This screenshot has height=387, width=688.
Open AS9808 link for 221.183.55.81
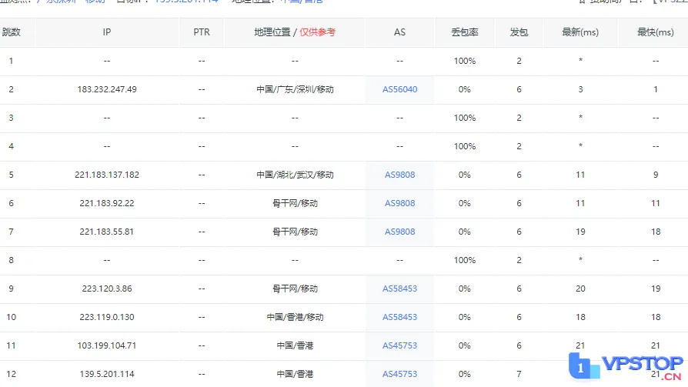(x=399, y=232)
